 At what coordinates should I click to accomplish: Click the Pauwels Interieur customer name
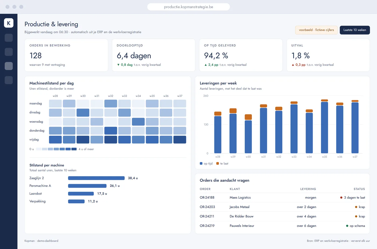pos(242,226)
